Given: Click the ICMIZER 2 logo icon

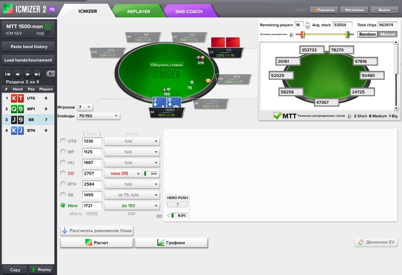Looking at the screenshot, I should point(8,9).
